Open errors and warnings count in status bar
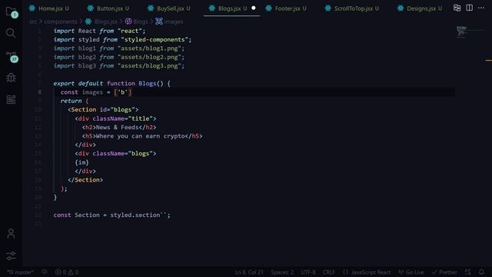This screenshot has height=277, width=492. click(x=67, y=272)
